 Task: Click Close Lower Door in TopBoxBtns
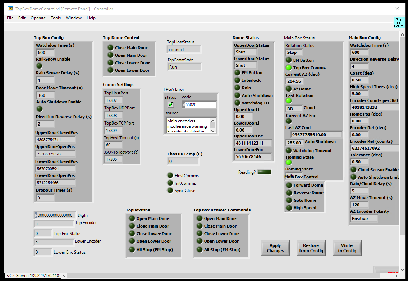[x=132, y=234]
